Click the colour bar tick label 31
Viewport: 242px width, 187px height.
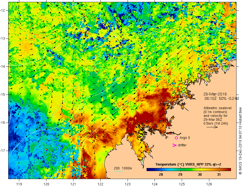click(x=219, y=175)
